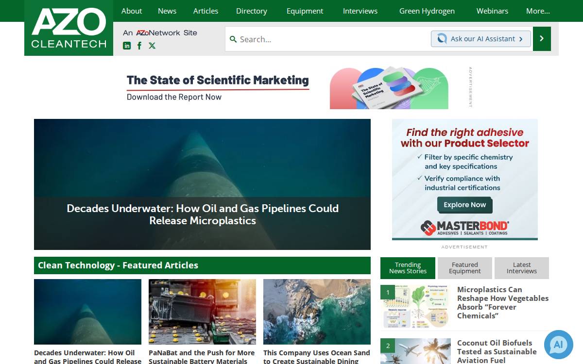Open the Articles menu
This screenshot has width=583, height=364.
point(206,11)
